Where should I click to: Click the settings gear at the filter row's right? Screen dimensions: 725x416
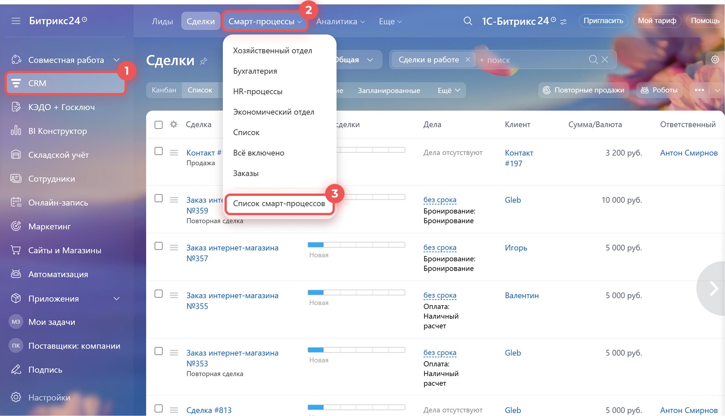point(715,59)
